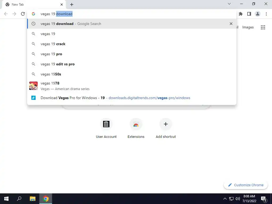Open a new tab with the plus button
Screen dimensions: 272x204
click(x=72, y=5)
